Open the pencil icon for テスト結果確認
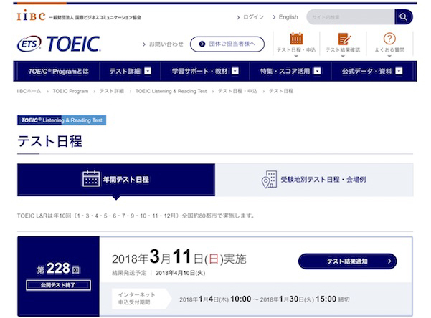This screenshot has width=431, height=318. tap(344, 39)
